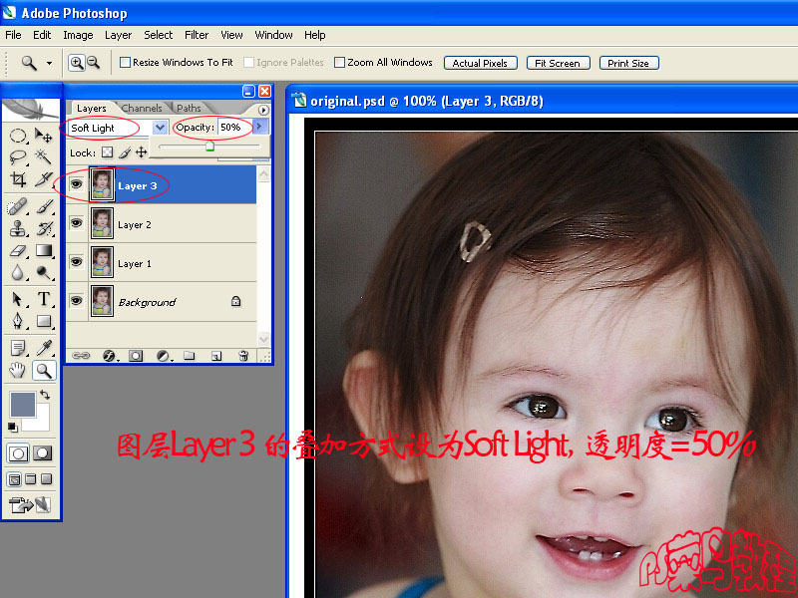Open the Opacity slider arrow
The height and width of the screenshot is (598, 798).
point(259,127)
